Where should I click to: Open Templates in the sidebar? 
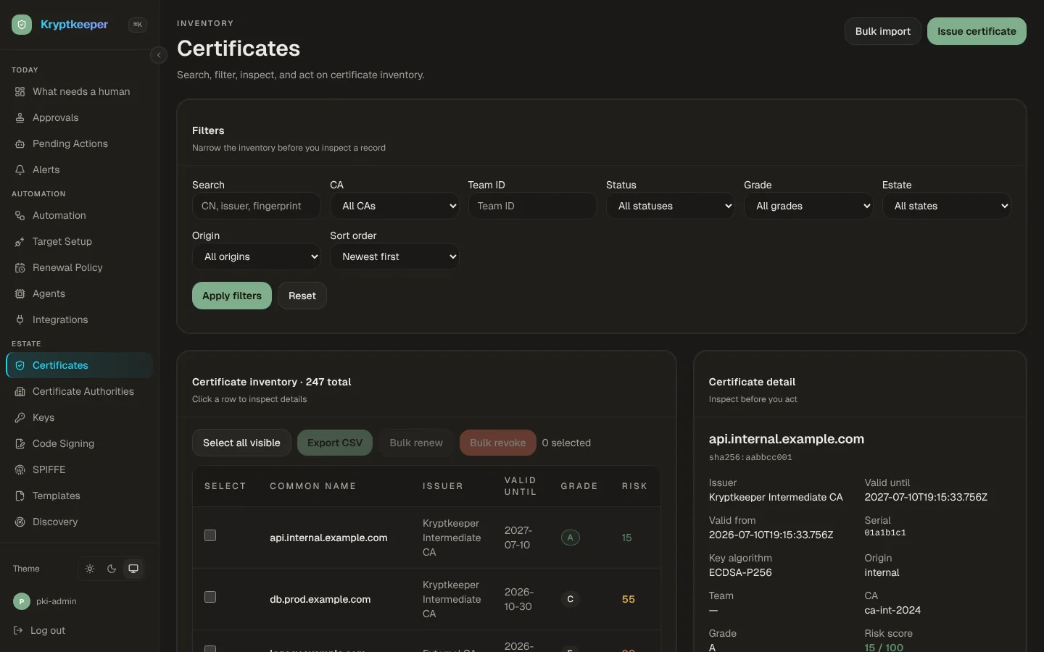tap(80, 496)
